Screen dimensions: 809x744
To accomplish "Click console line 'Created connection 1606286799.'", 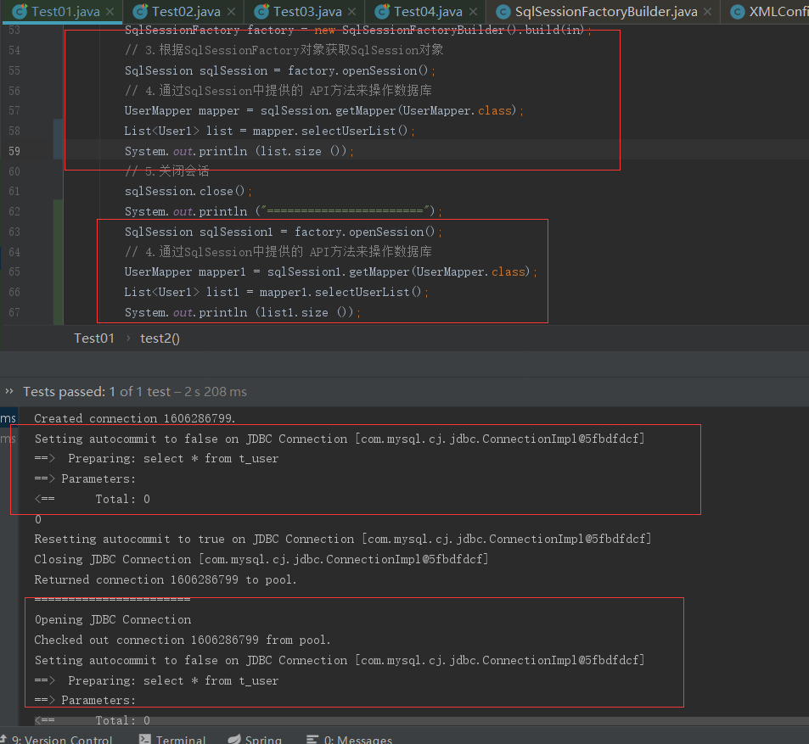I will tap(135, 418).
